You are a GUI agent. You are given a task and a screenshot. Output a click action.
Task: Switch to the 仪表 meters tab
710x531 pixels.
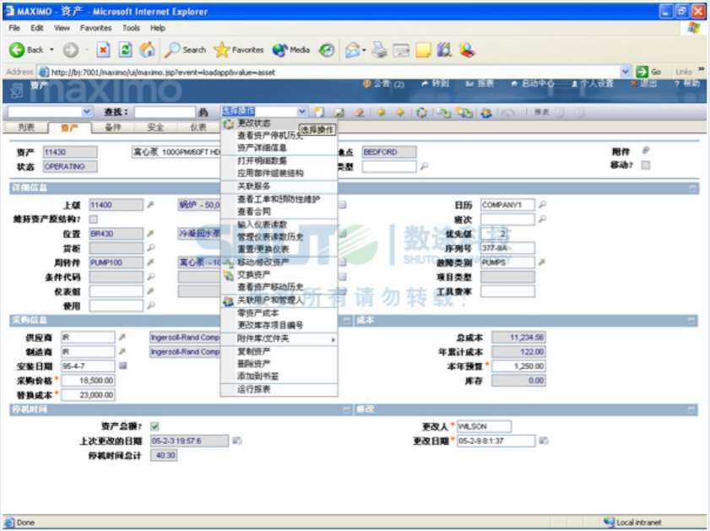point(198,127)
